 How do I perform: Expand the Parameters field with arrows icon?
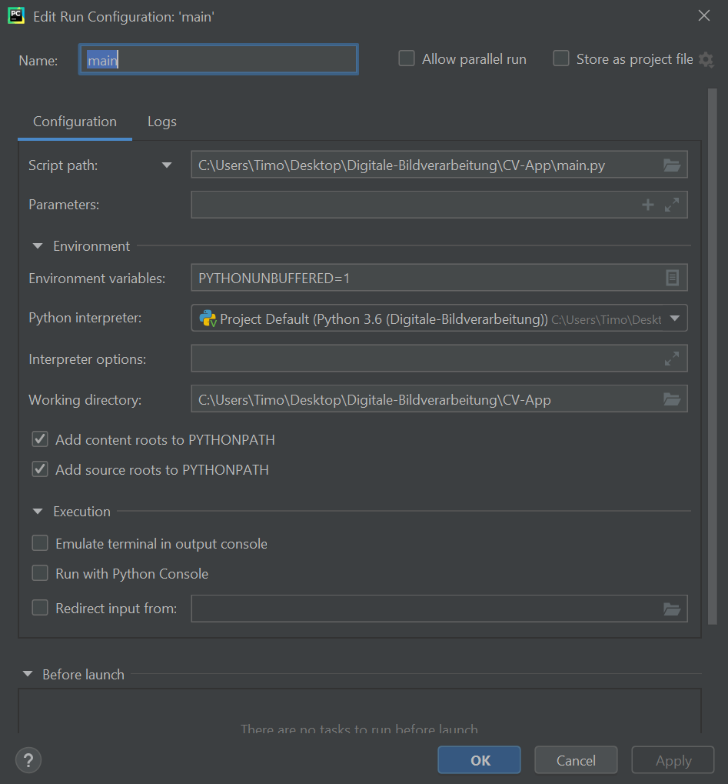pyautogui.click(x=672, y=205)
